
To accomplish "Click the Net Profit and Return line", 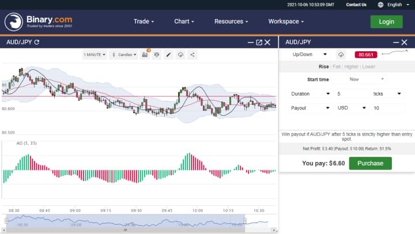I will (347, 149).
